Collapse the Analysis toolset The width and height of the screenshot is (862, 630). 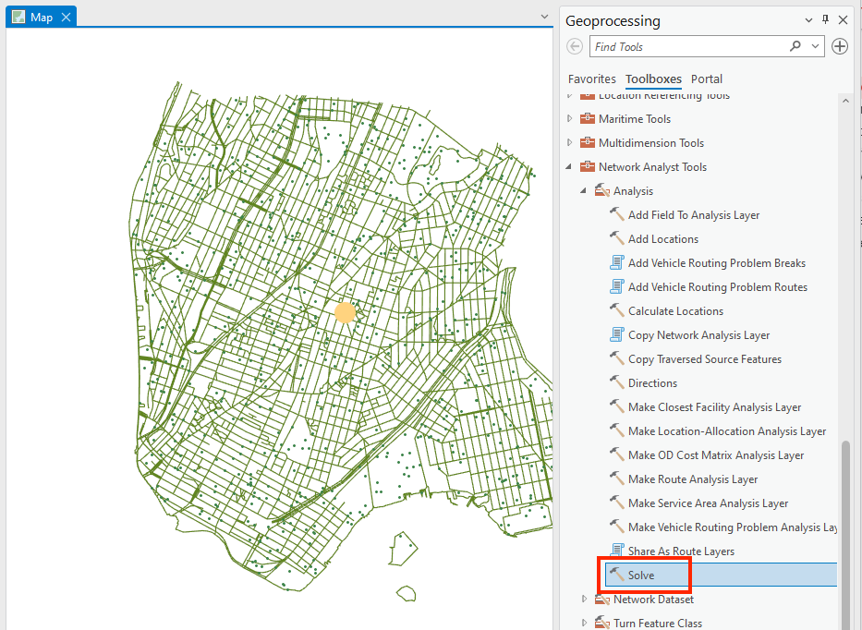(583, 191)
